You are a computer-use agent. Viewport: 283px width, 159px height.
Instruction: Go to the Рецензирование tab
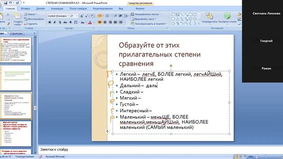(x=103, y=8)
